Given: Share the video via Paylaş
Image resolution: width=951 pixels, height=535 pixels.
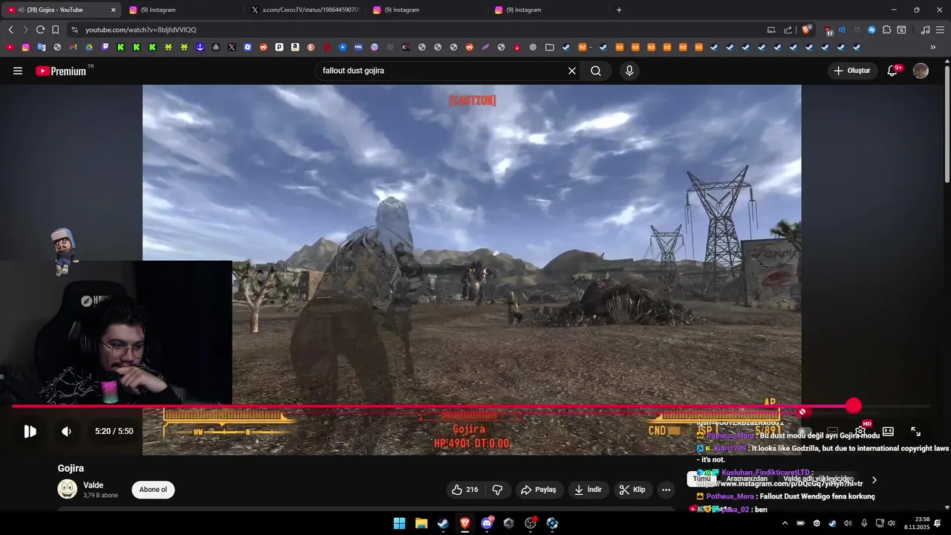Looking at the screenshot, I should coord(539,490).
